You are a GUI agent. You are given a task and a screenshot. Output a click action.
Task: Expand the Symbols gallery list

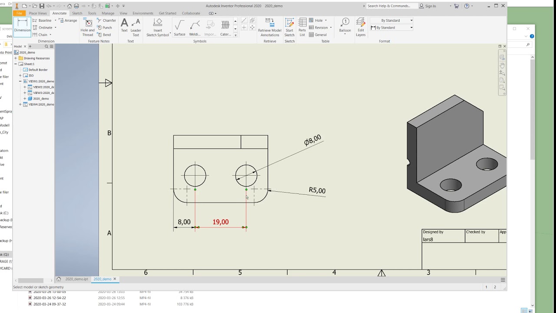(x=235, y=35)
